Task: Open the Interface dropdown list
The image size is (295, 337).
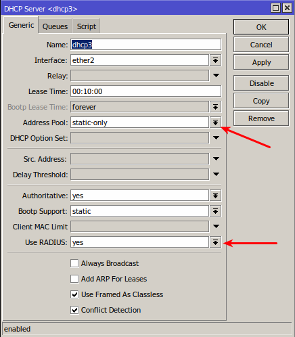Action: click(x=215, y=60)
